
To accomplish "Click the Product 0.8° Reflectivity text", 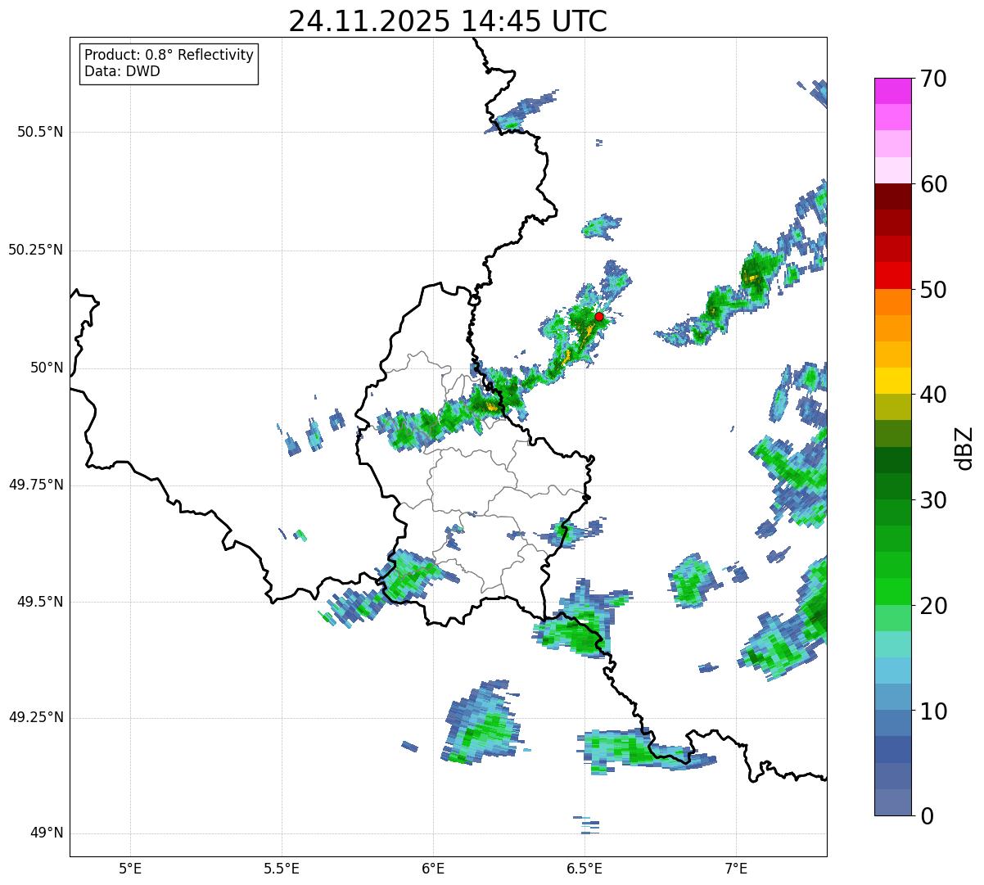I will coord(169,55).
